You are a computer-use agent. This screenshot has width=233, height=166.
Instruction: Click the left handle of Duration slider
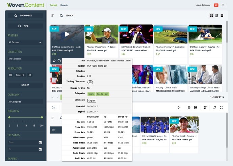click(9, 117)
